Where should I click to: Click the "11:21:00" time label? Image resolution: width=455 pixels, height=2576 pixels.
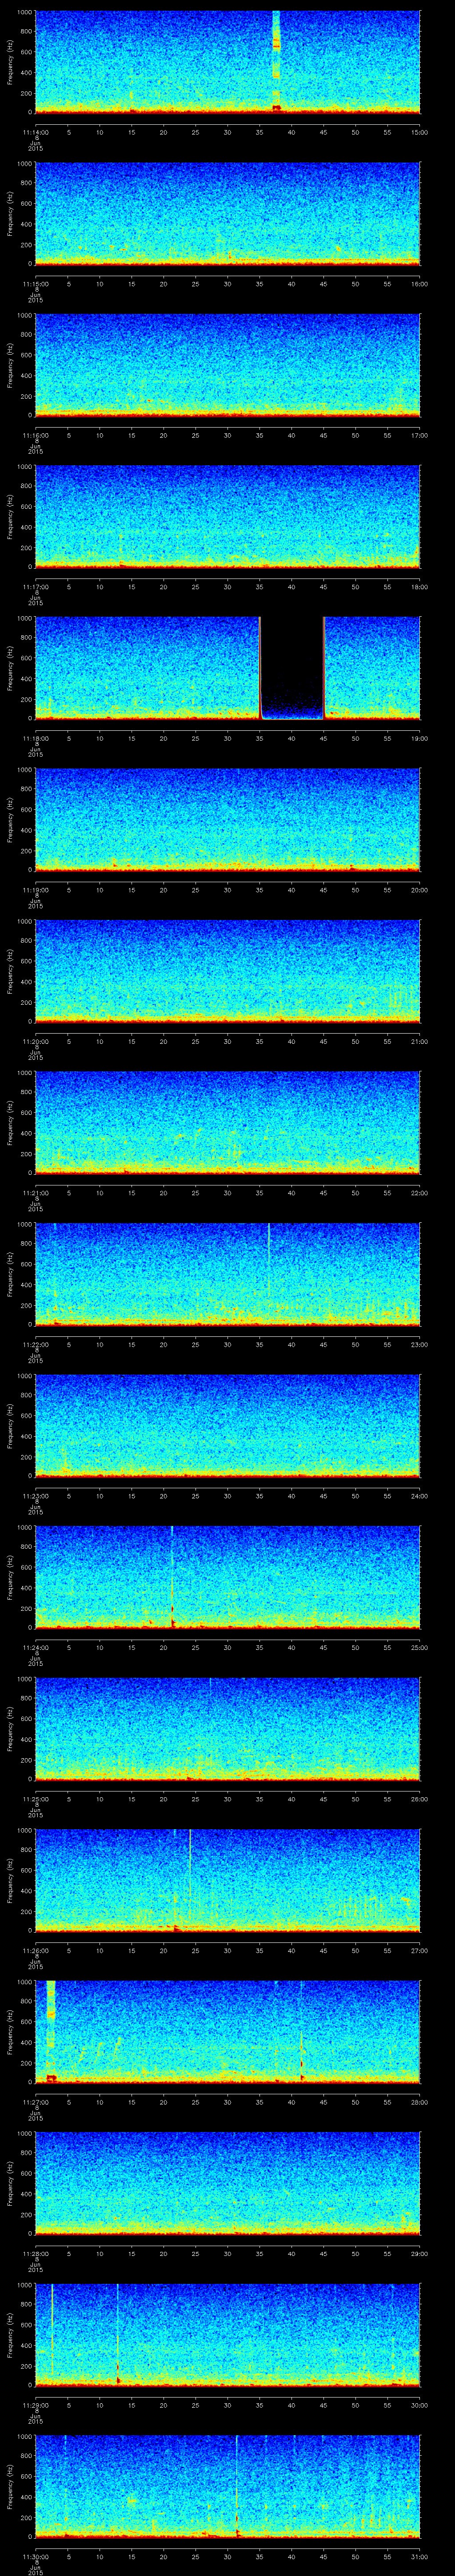(x=35, y=1193)
